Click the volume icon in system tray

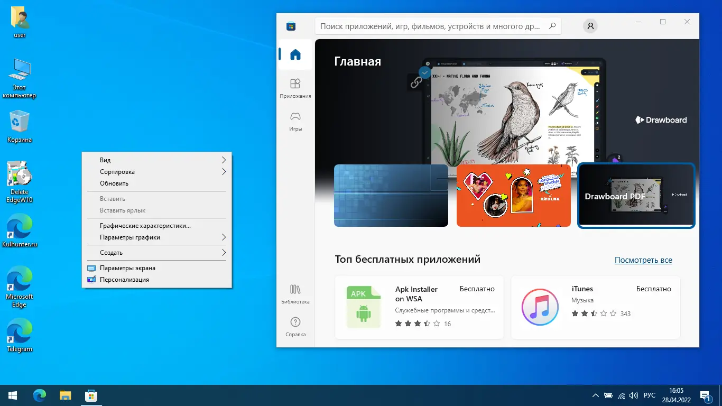[x=633, y=395]
